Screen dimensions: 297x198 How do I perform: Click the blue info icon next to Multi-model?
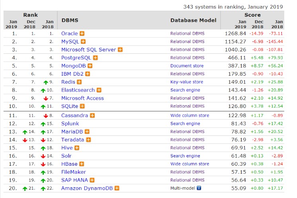(199, 188)
